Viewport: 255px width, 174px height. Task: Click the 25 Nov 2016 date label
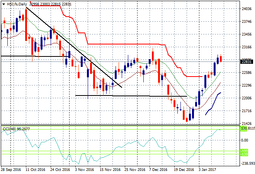135,170
